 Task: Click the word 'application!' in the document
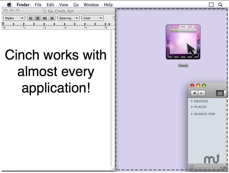[56, 88]
